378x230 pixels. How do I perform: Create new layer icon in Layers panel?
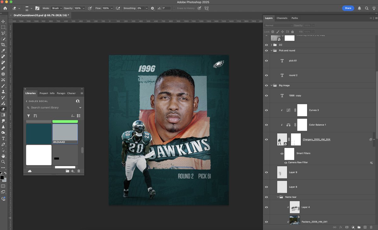[x=365, y=227]
